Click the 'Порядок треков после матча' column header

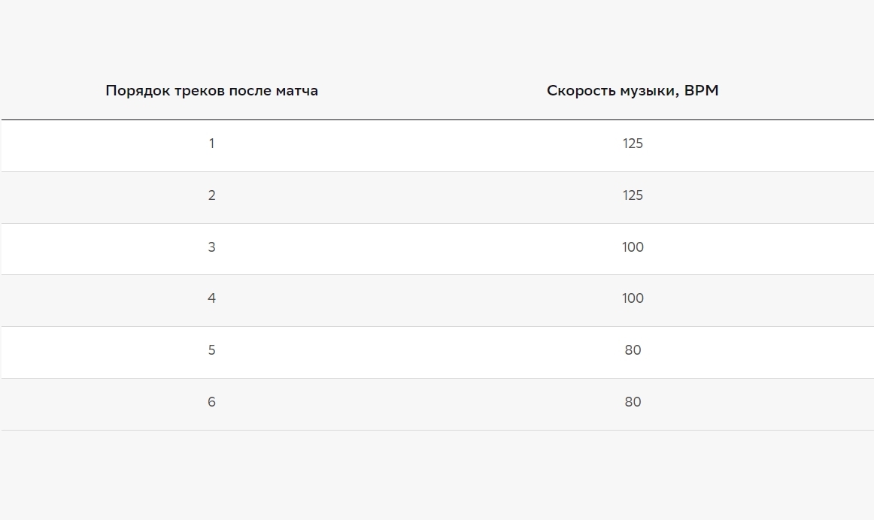212,90
